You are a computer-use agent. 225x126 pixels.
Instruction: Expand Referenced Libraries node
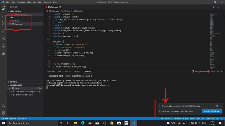click(11, 95)
